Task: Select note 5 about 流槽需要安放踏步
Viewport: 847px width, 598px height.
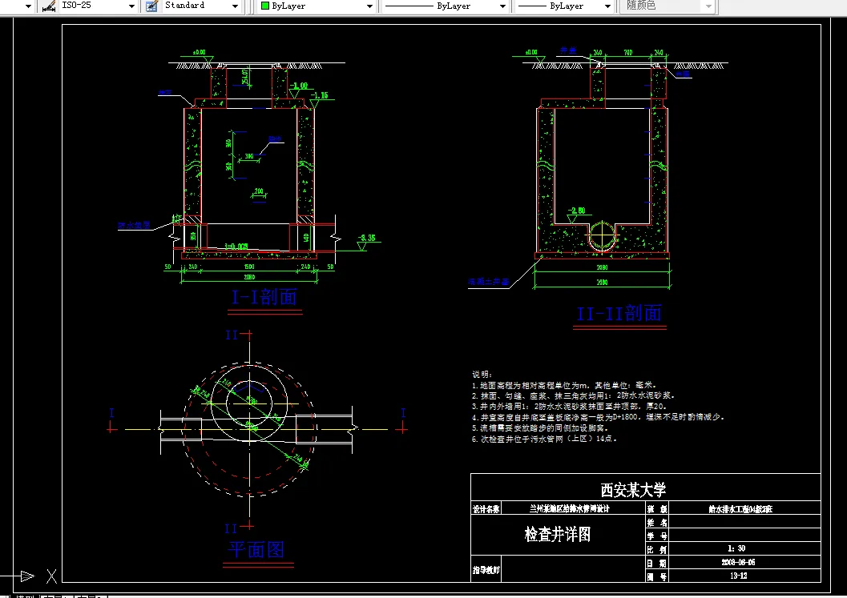Action: tap(540, 428)
